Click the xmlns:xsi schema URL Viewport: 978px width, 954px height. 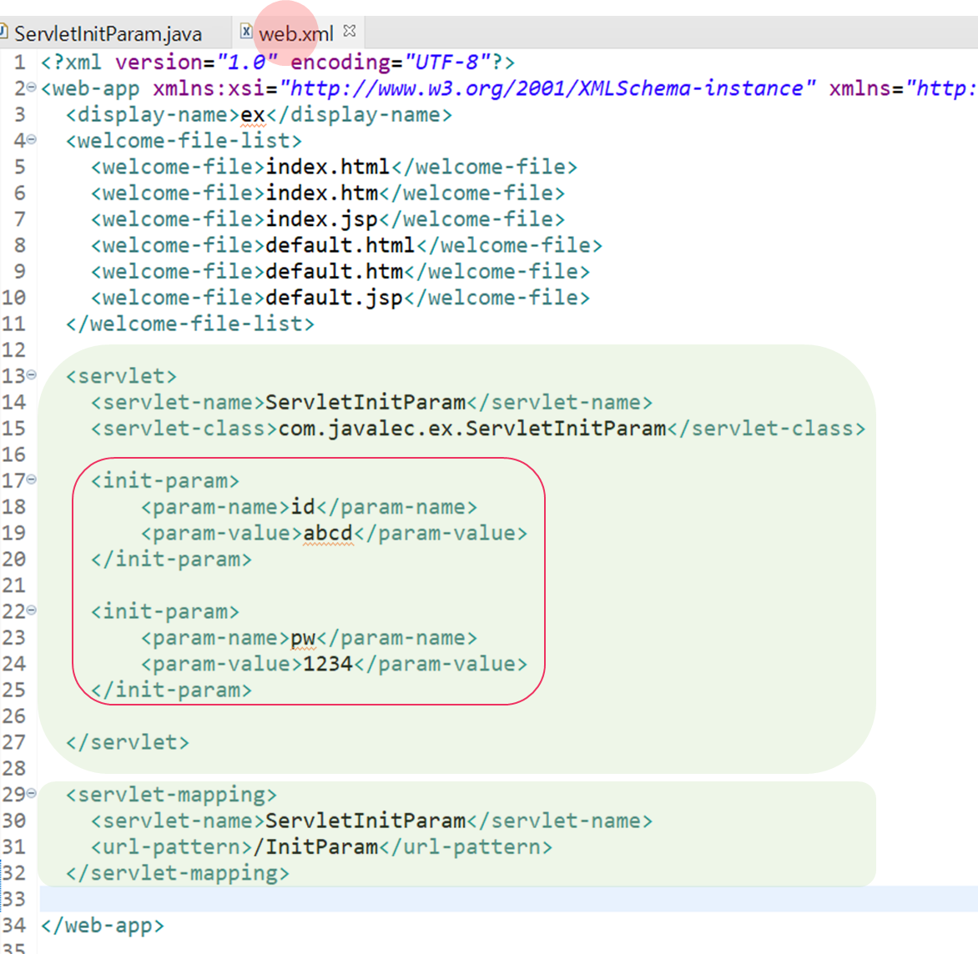pos(547,88)
